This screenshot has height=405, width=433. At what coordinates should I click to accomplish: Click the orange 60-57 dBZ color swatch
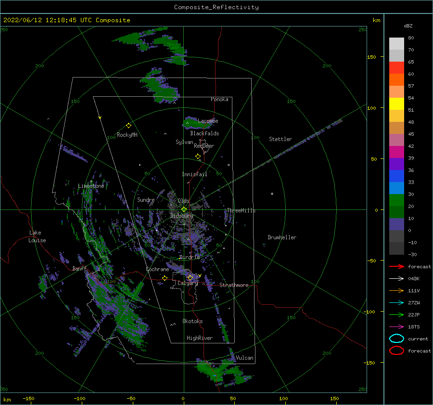pos(396,80)
